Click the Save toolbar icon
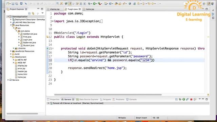Image resolution: width=217 pixels, height=122 pixels. click(x=13, y=4)
